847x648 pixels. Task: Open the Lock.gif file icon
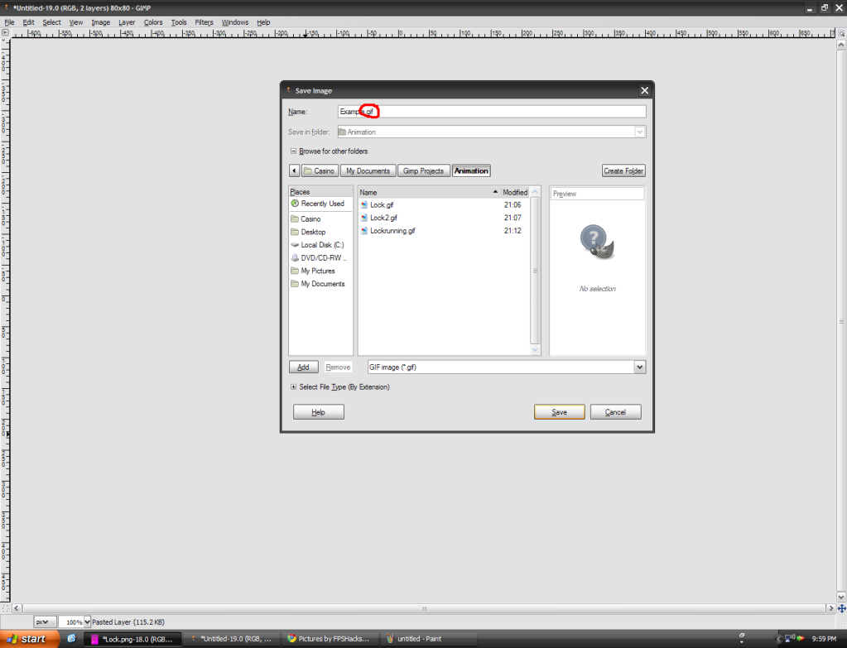[383, 204]
